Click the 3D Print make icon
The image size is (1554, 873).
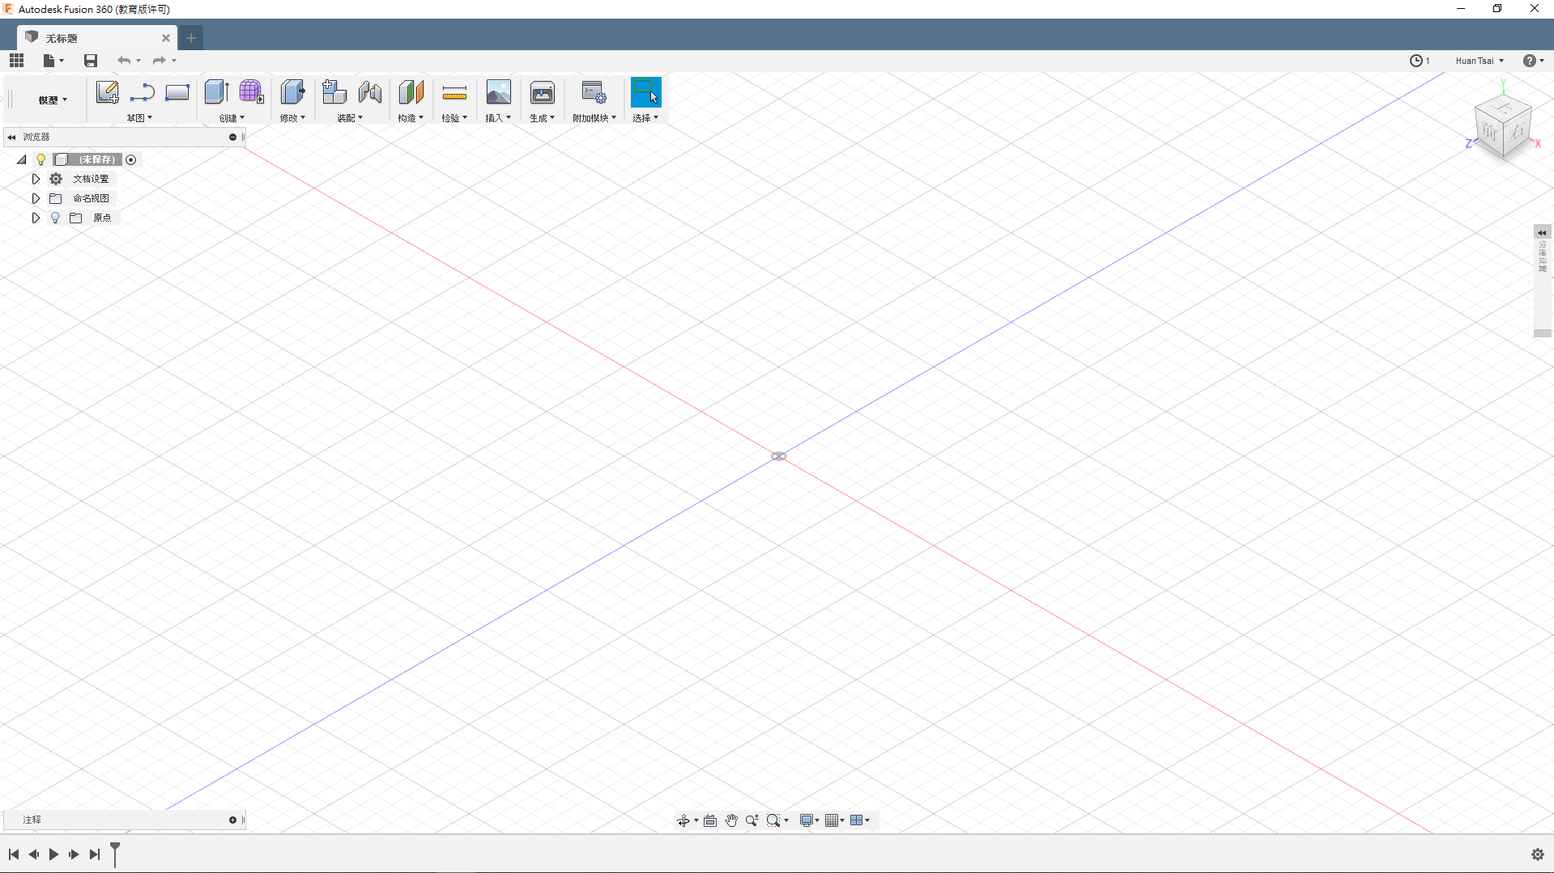[x=542, y=93]
